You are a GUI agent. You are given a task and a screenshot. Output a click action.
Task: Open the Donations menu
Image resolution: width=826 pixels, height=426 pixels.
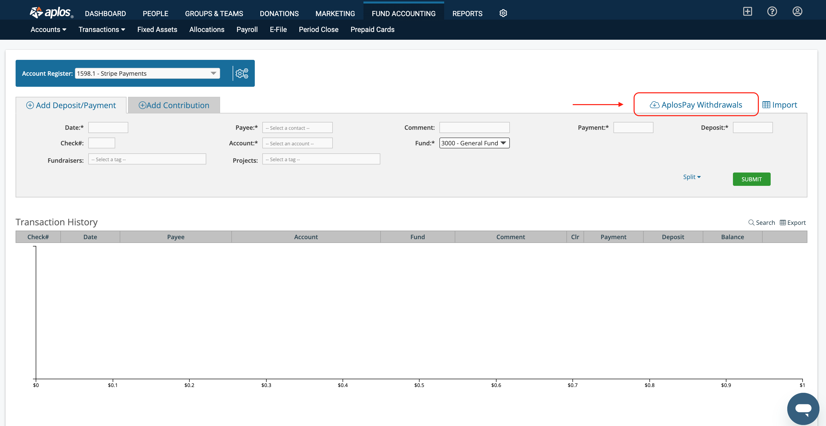[279, 14]
